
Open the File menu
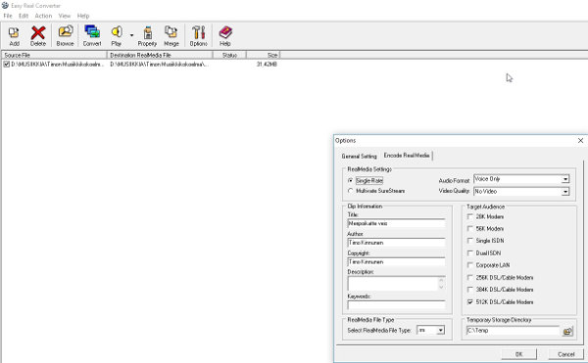click(x=8, y=16)
